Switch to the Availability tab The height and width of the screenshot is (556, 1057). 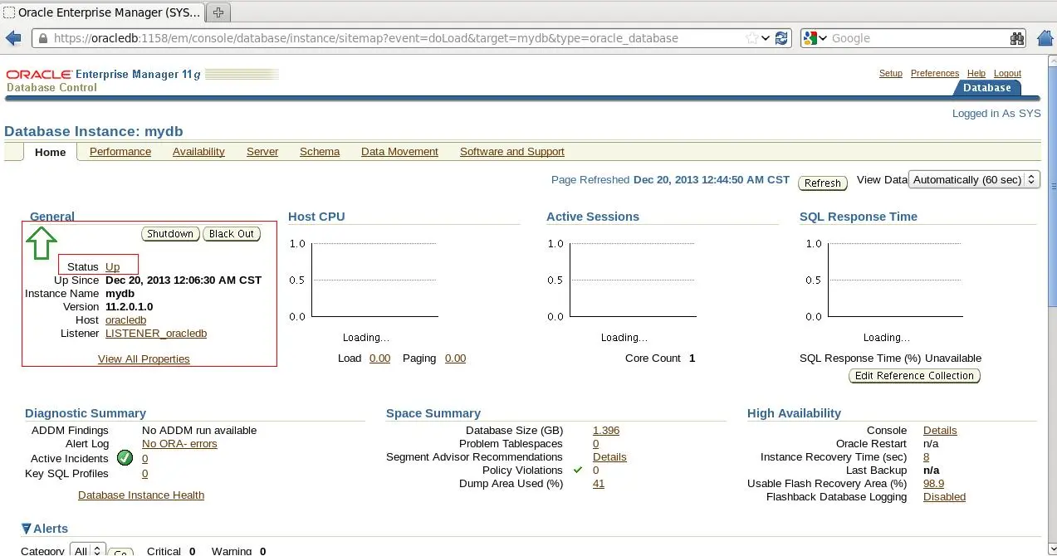pos(198,152)
